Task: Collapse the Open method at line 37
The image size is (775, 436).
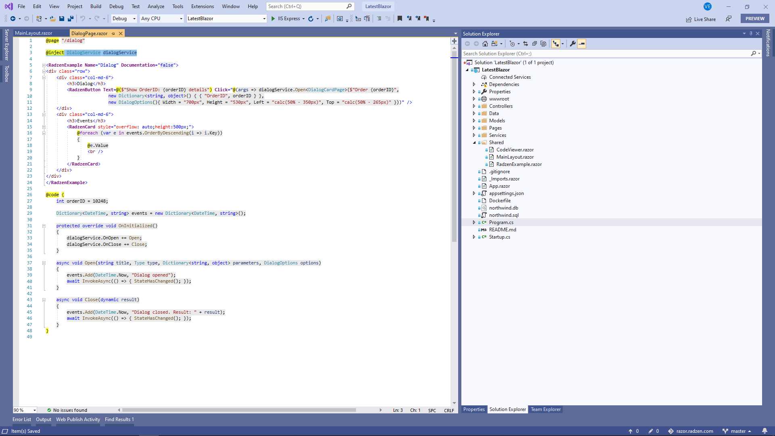Action: [44, 263]
